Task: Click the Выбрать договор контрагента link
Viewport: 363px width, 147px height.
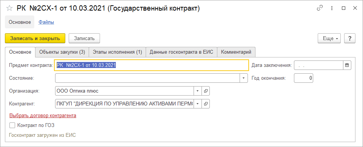Action: 43,115
